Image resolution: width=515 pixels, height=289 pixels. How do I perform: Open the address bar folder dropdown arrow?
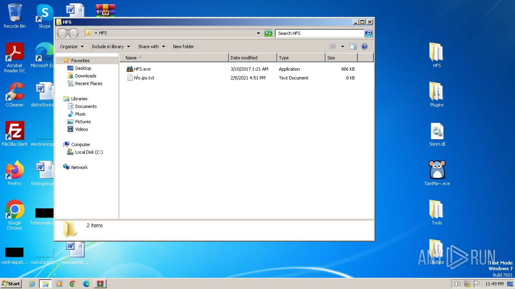pyautogui.click(x=96, y=33)
